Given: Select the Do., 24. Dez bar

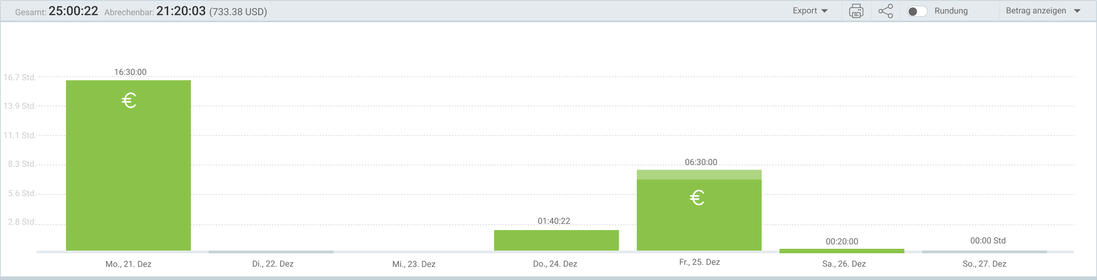Looking at the screenshot, I should (557, 240).
